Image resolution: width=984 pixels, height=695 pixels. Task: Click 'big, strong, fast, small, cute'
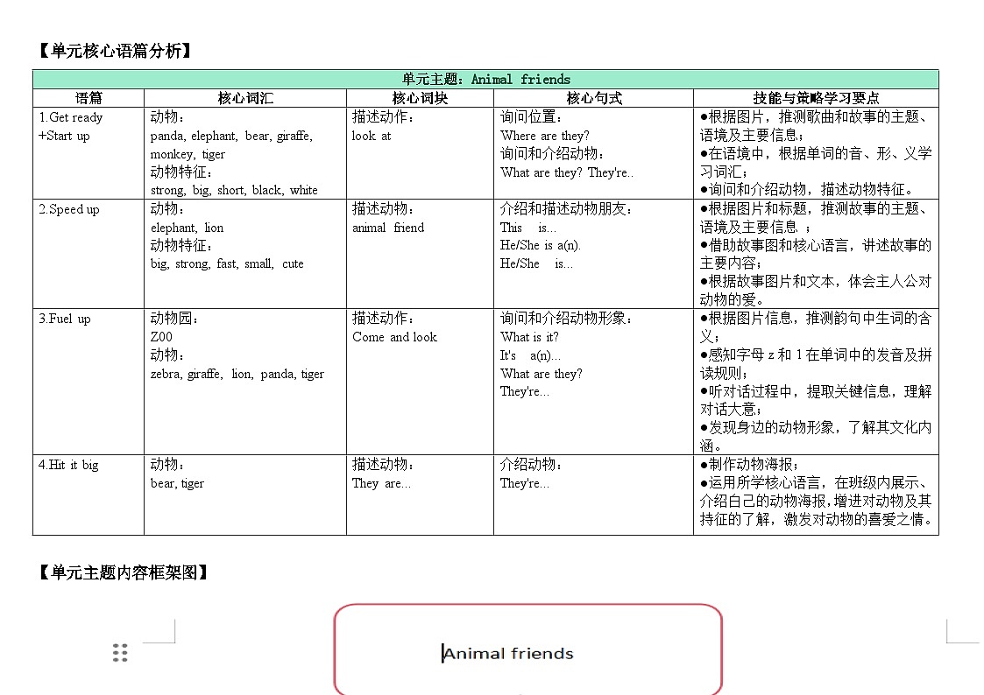click(x=227, y=263)
